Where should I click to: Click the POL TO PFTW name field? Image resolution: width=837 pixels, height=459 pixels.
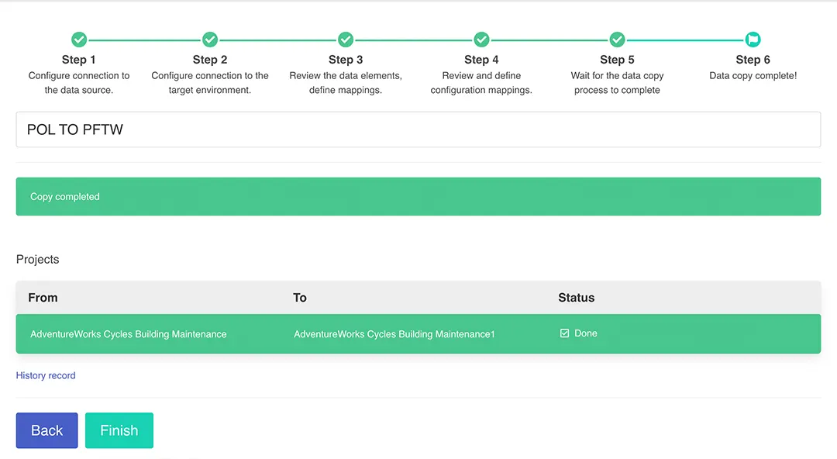pos(418,129)
